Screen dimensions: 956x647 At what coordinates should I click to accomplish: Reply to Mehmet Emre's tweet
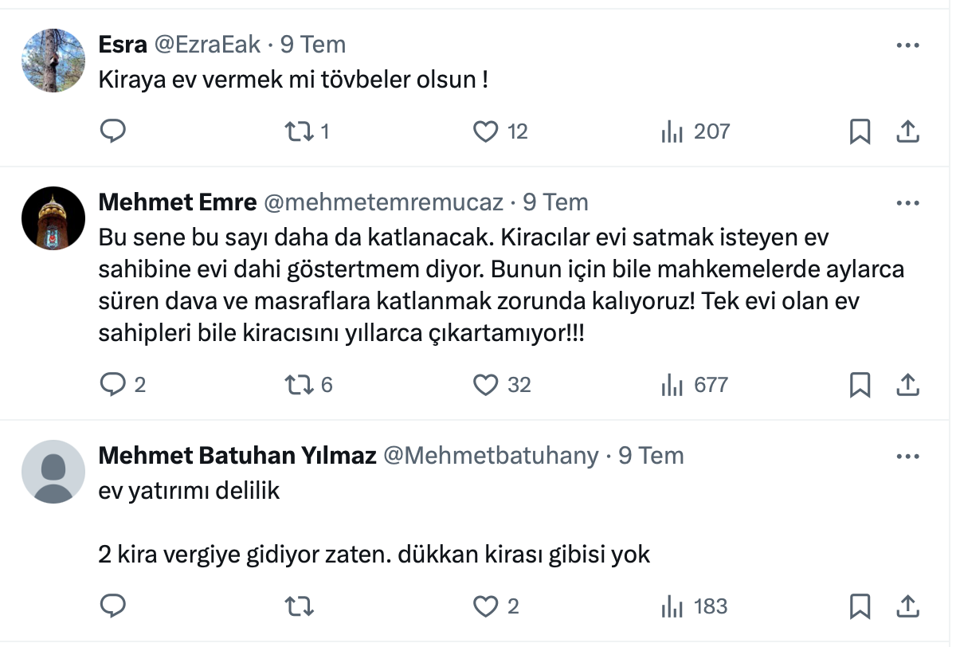(x=113, y=385)
